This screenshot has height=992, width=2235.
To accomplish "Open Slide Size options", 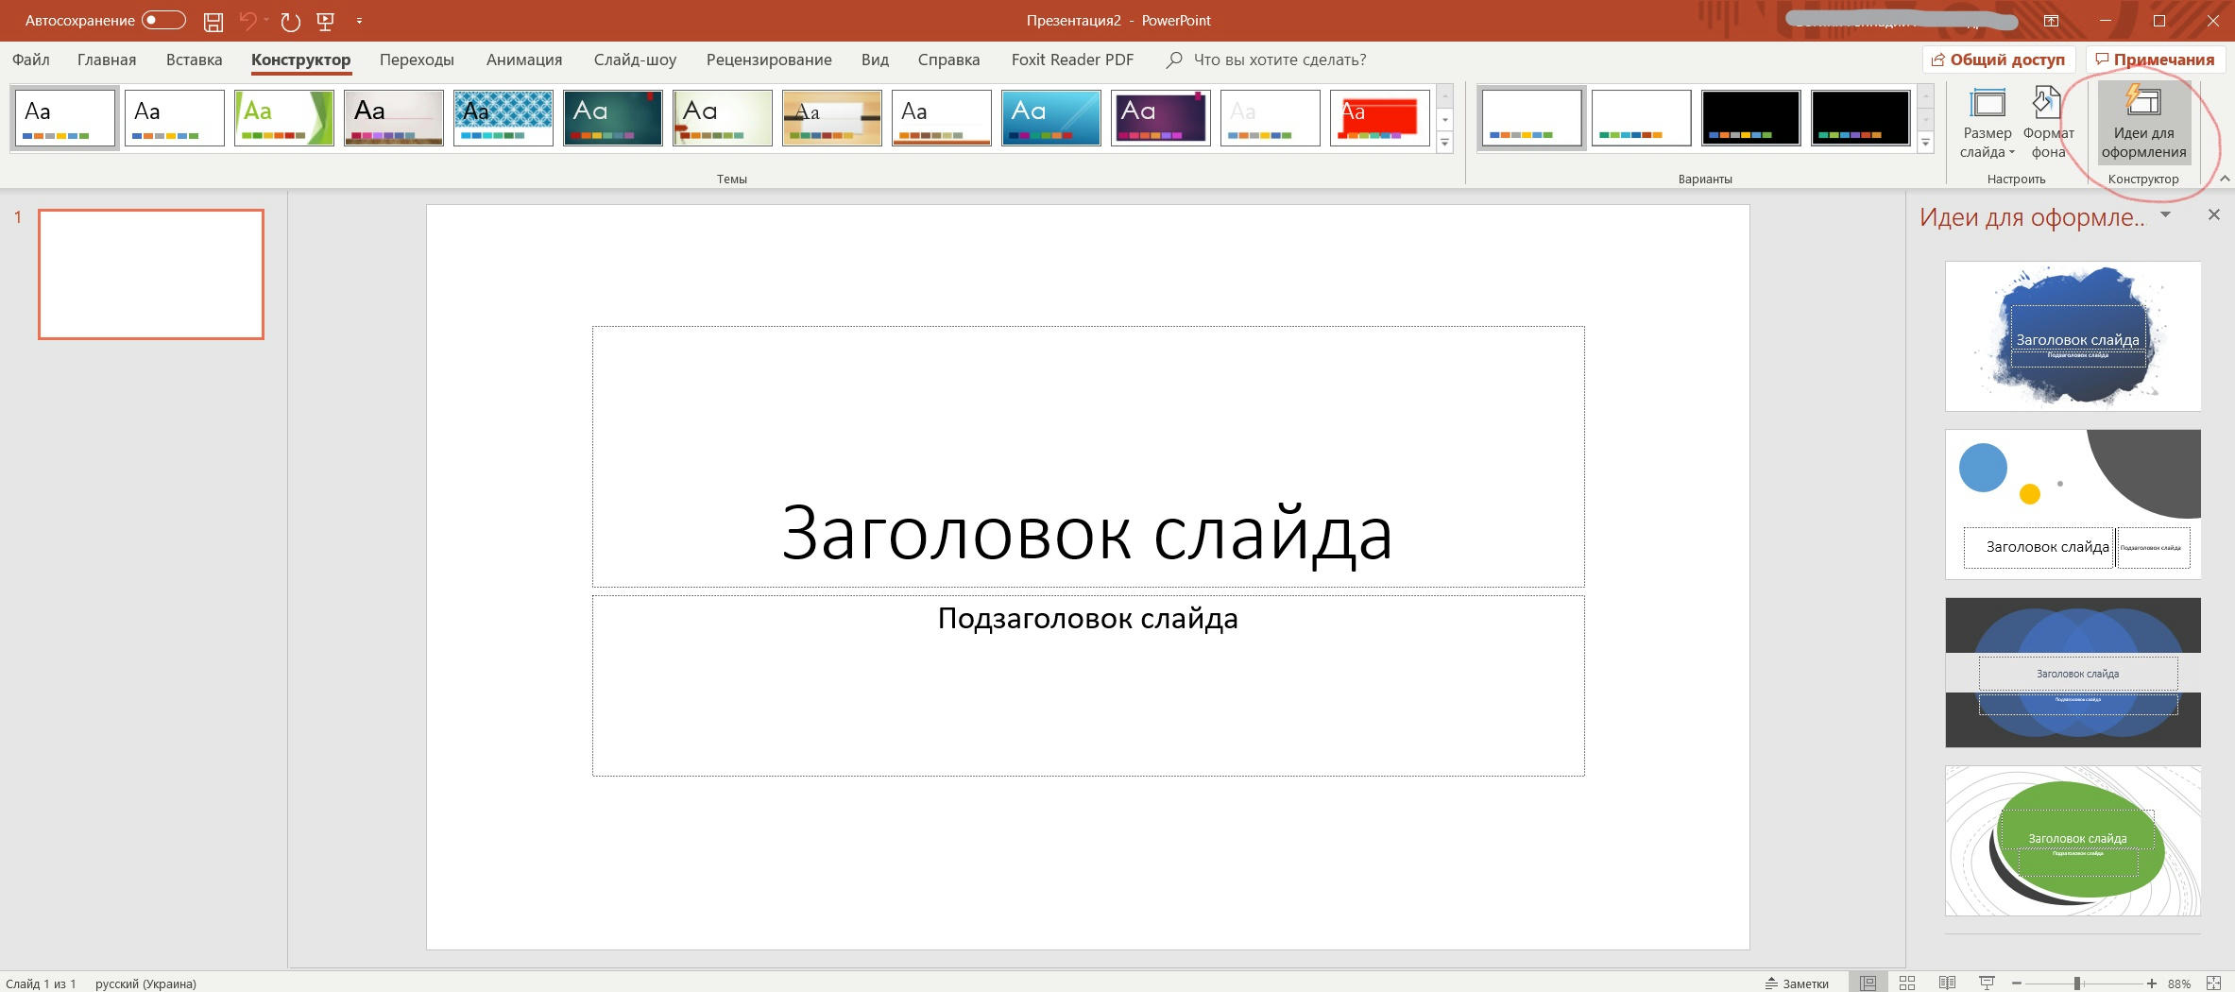I will coord(1987,124).
